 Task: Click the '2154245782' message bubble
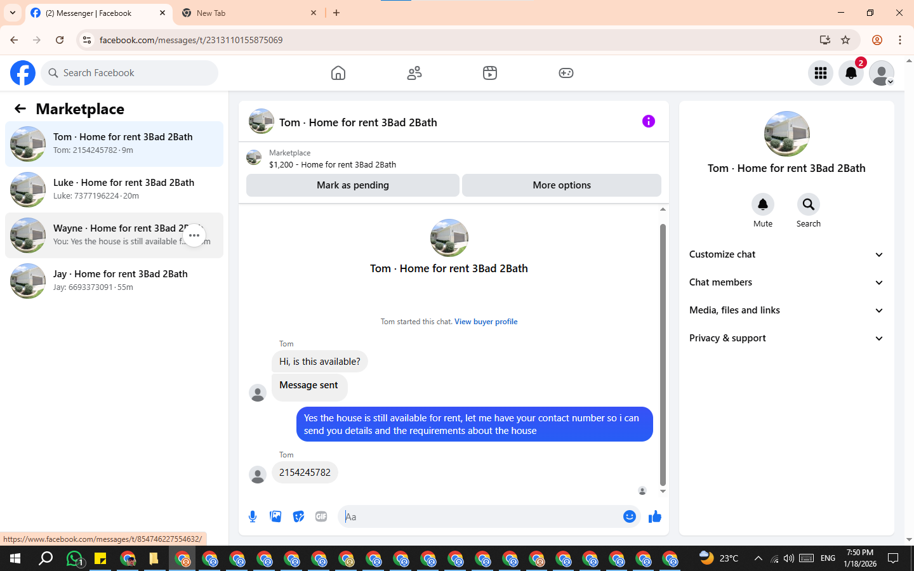305,473
